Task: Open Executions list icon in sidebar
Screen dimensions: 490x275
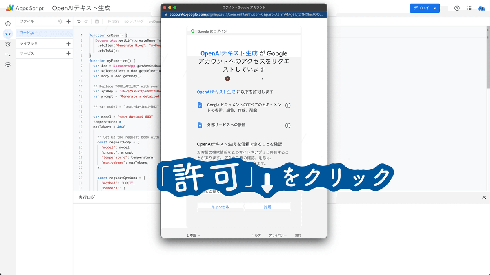Action: [8, 54]
